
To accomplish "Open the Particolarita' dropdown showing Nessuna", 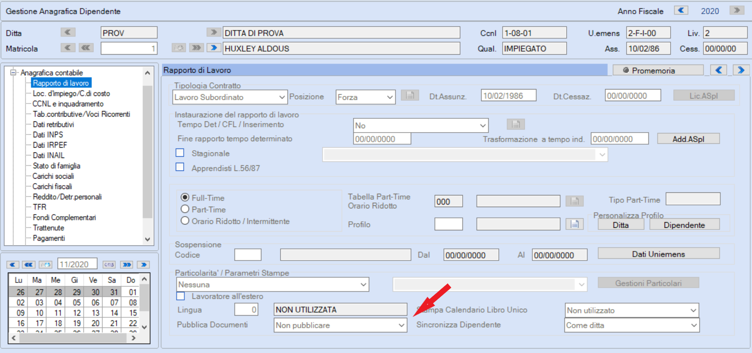I will coord(272,285).
